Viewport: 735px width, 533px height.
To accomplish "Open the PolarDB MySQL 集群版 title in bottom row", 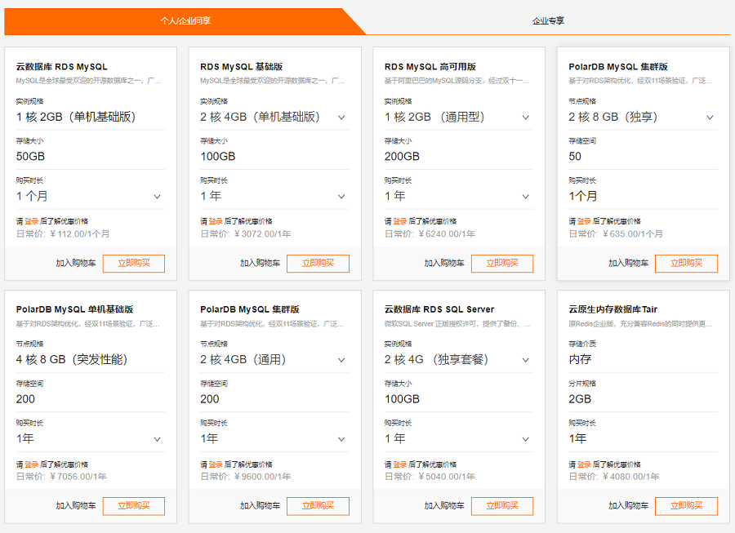I will tap(250, 309).
